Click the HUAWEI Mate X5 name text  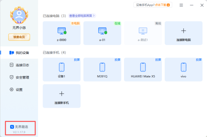click(x=143, y=76)
